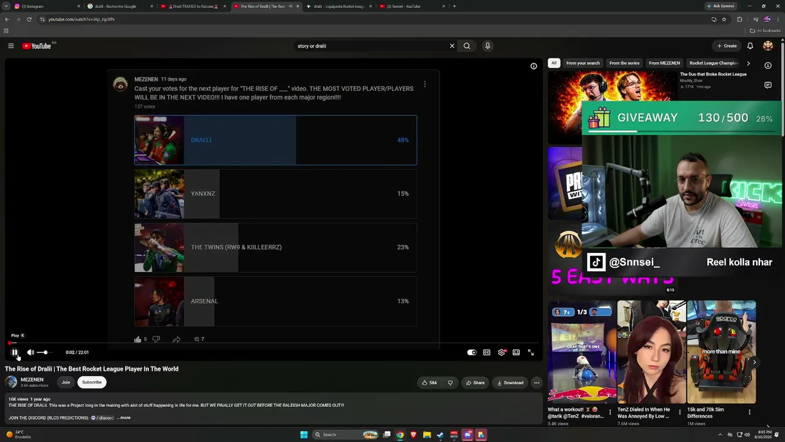Open Brave browser from taskbar
Image resolution: width=785 pixels, height=442 pixels.
click(x=413, y=435)
